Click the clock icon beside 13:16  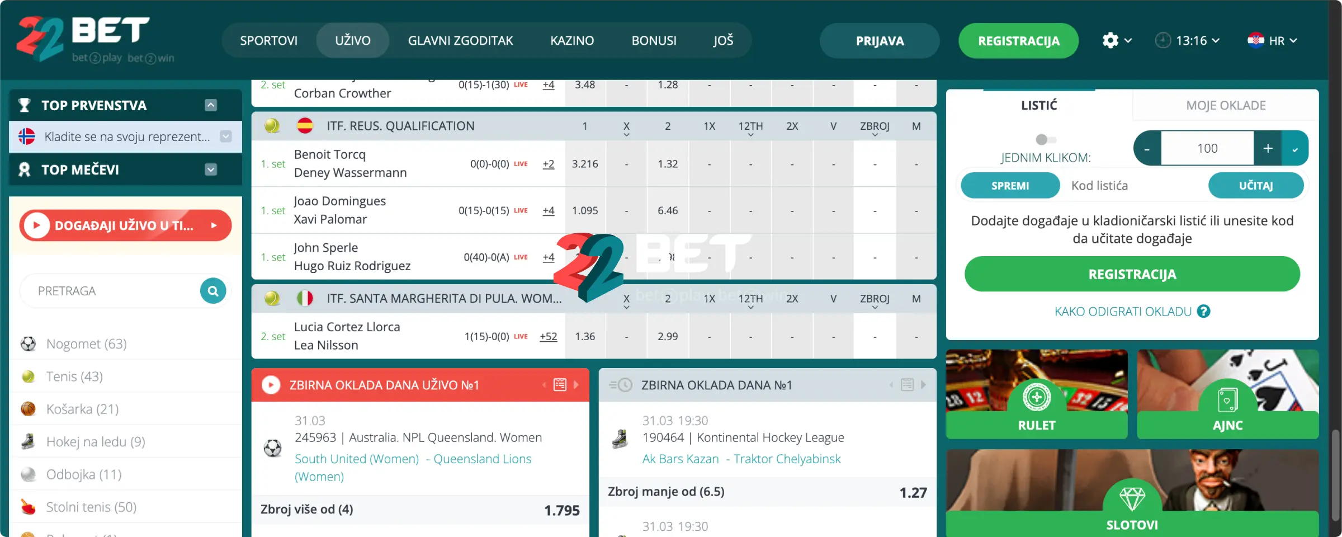1163,40
